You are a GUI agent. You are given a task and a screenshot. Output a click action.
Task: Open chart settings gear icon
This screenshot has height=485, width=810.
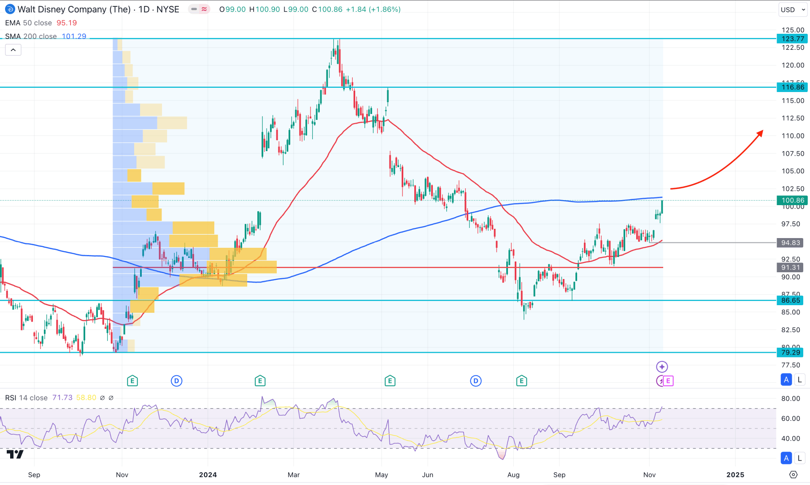coord(793,474)
